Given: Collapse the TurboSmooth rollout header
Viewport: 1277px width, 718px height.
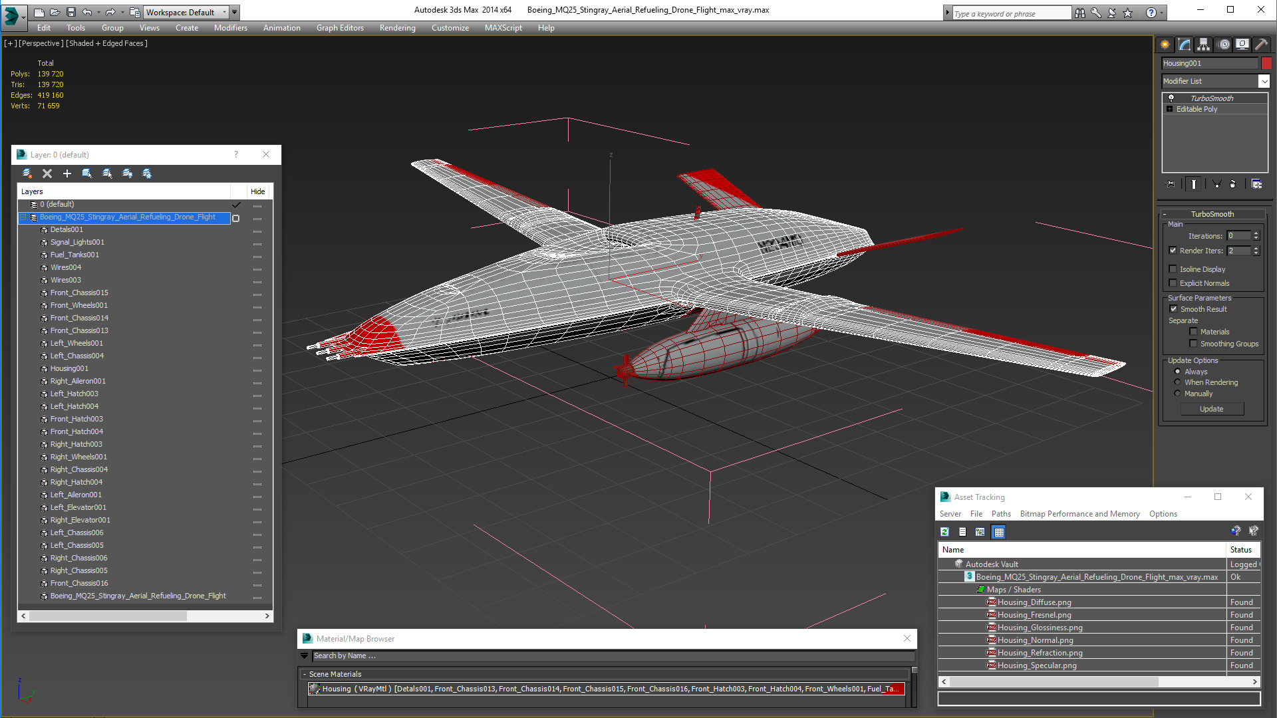Looking at the screenshot, I should pos(1212,214).
